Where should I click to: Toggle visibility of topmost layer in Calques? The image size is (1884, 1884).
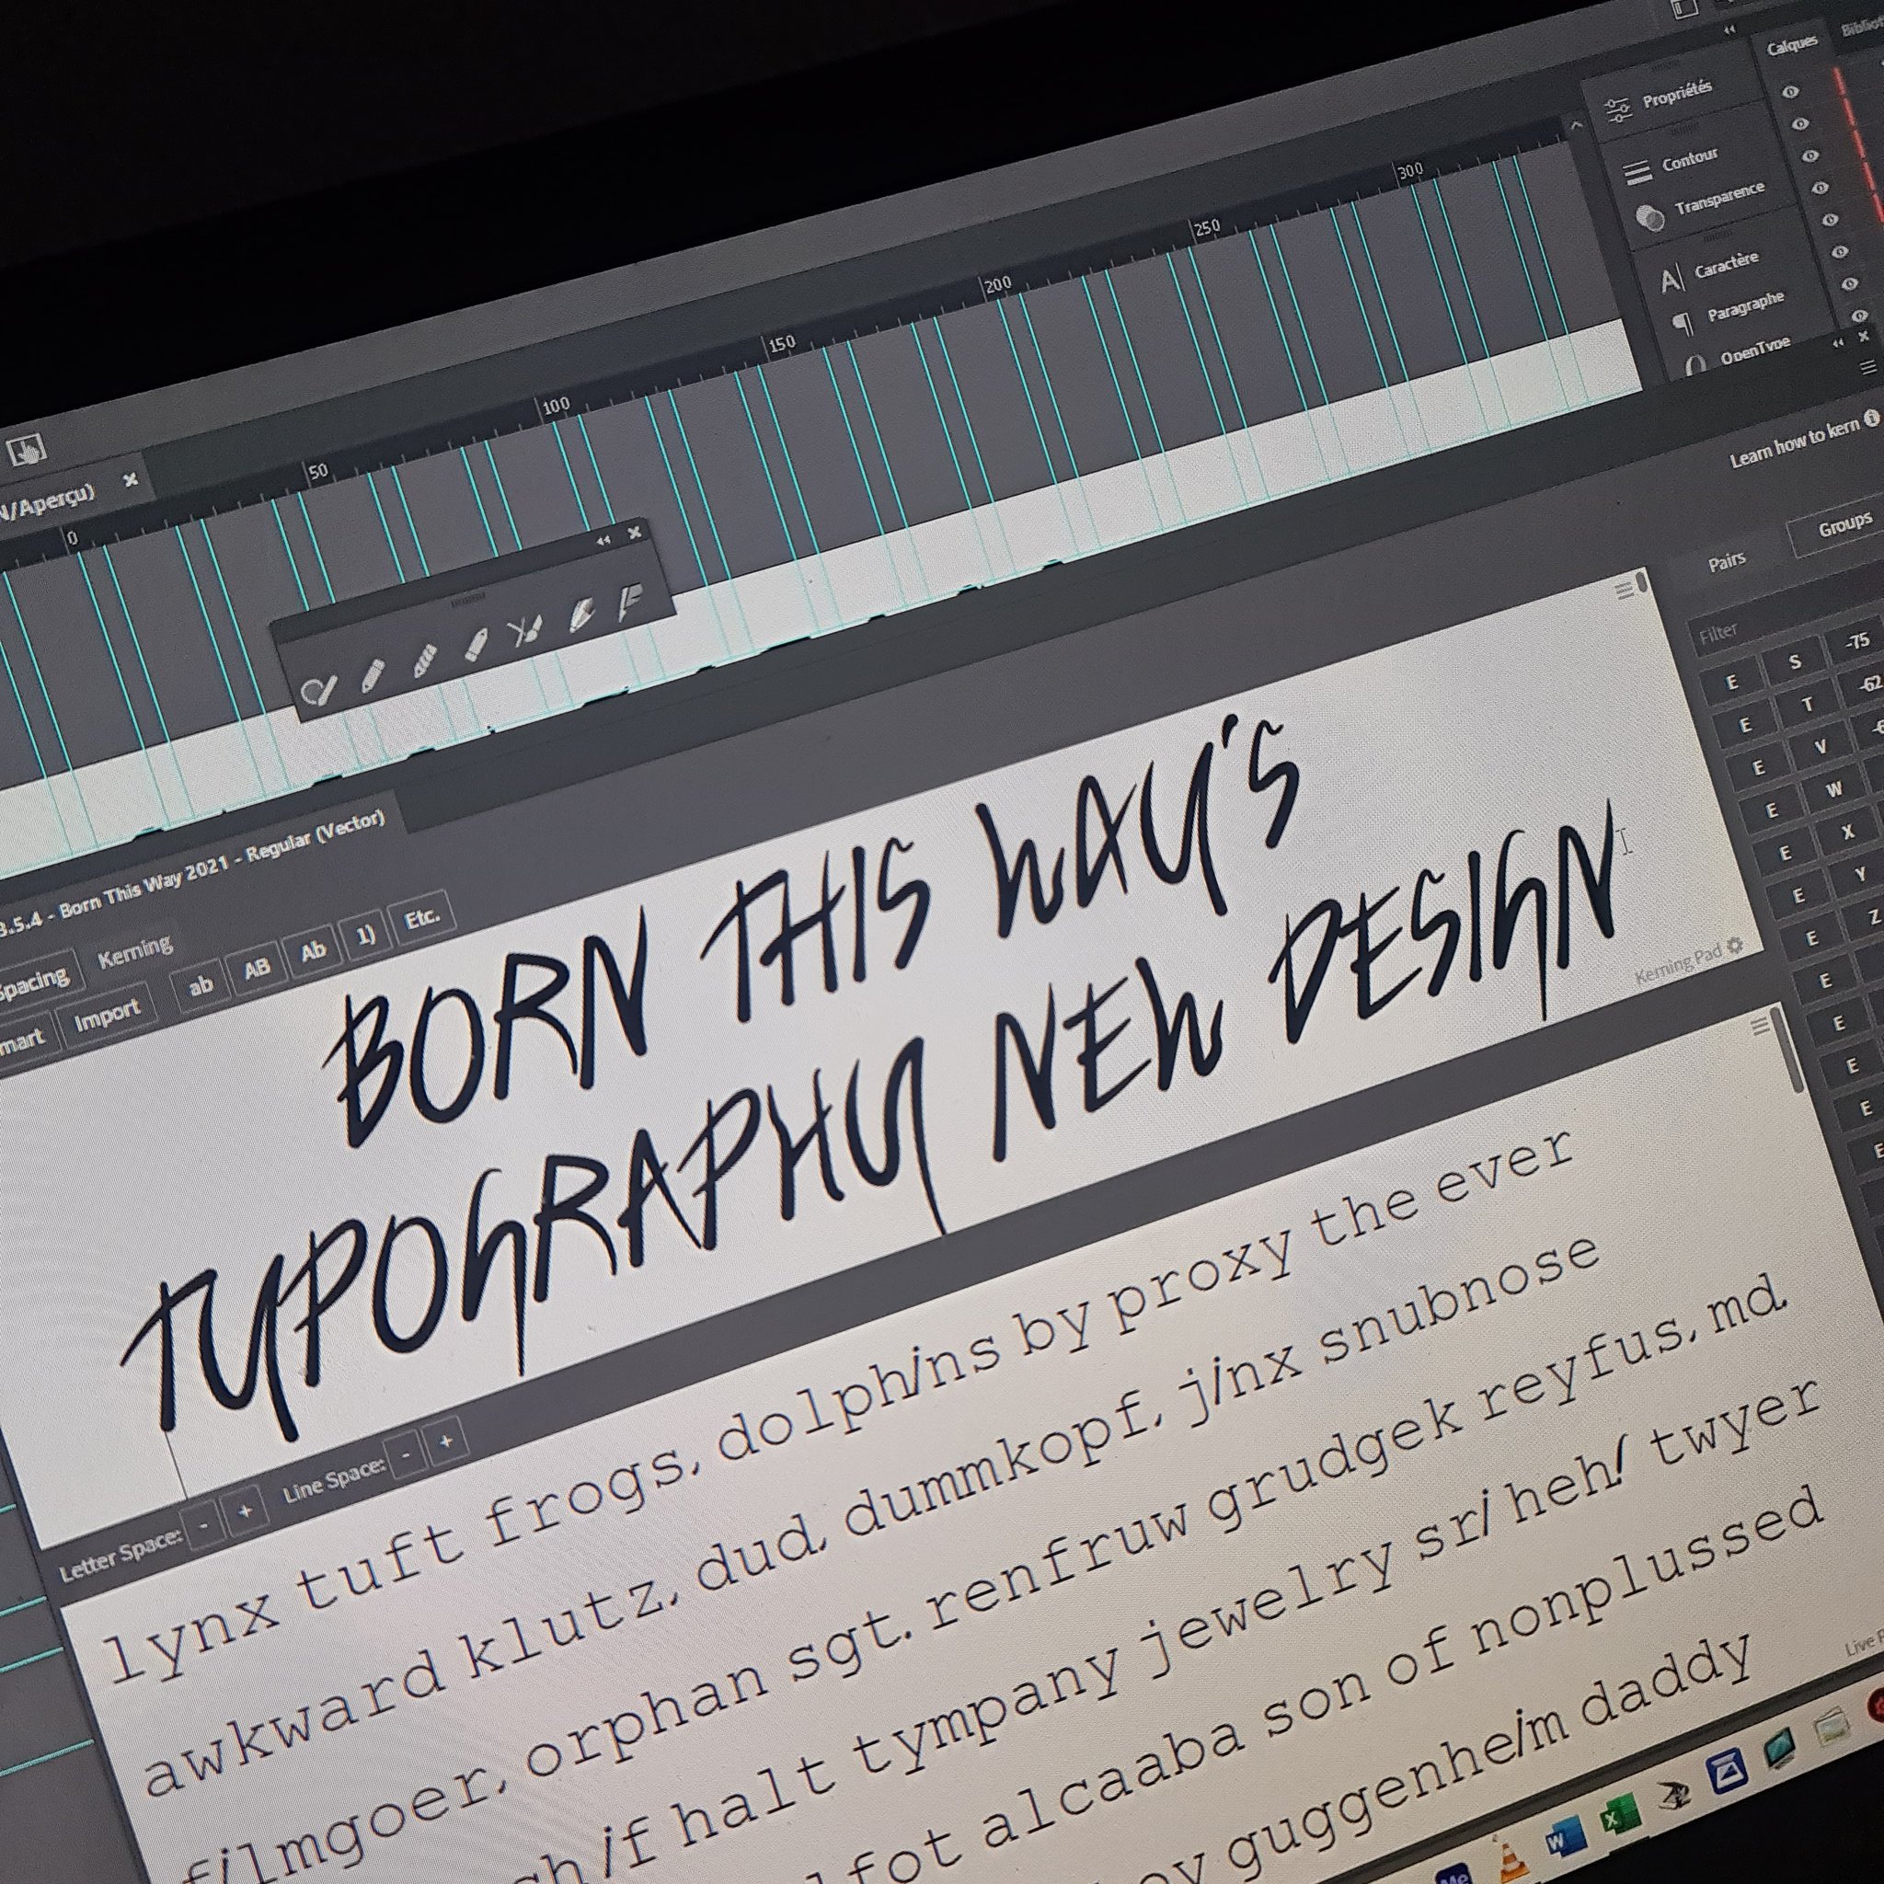(1791, 92)
